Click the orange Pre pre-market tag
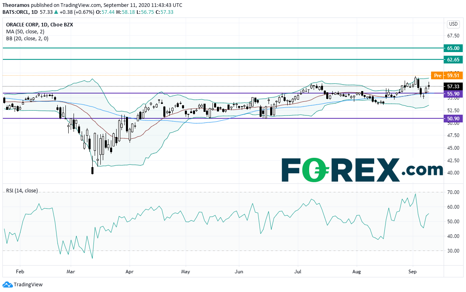This screenshot has width=466, height=292. [x=437, y=76]
